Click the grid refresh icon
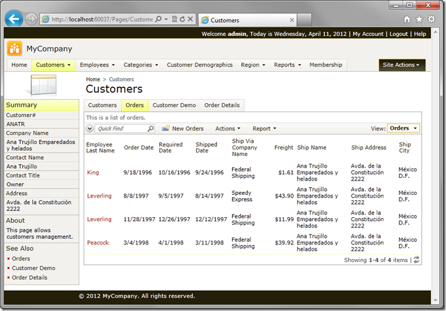The image size is (446, 311). click(x=416, y=260)
